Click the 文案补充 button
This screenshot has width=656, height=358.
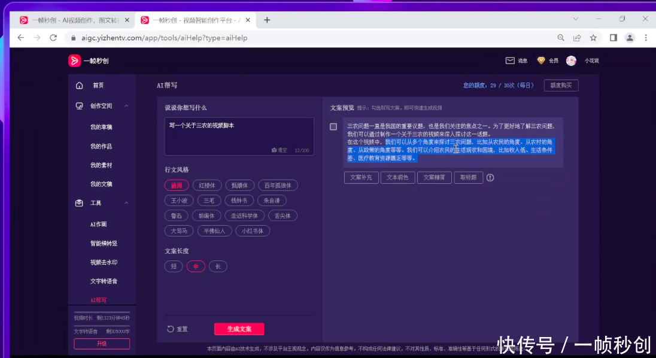[361, 177]
